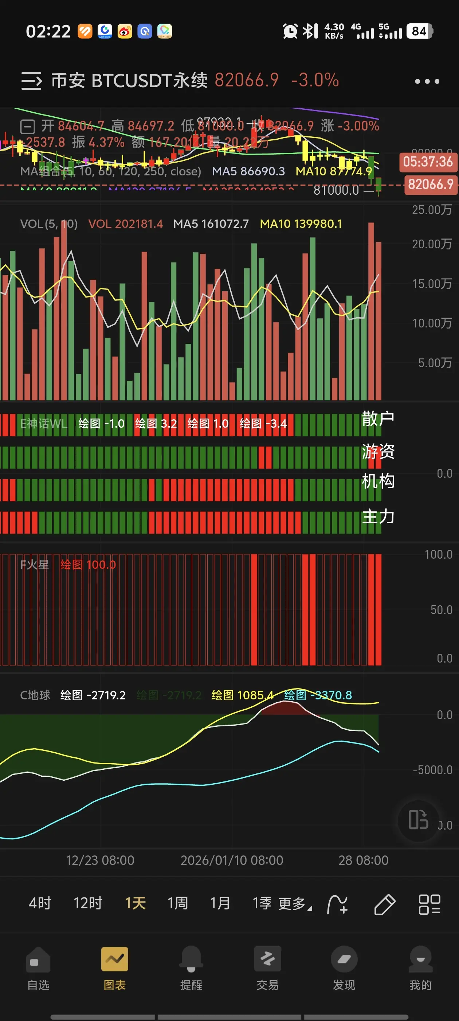Tap the E神话WL indicator label
Screen dimensions: 459x1021
(44, 424)
